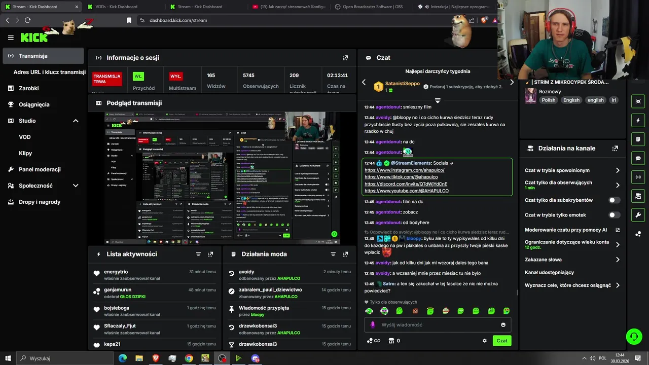Open the Instagram link in StreamElements message
This screenshot has width=649, height=365.
click(404, 170)
